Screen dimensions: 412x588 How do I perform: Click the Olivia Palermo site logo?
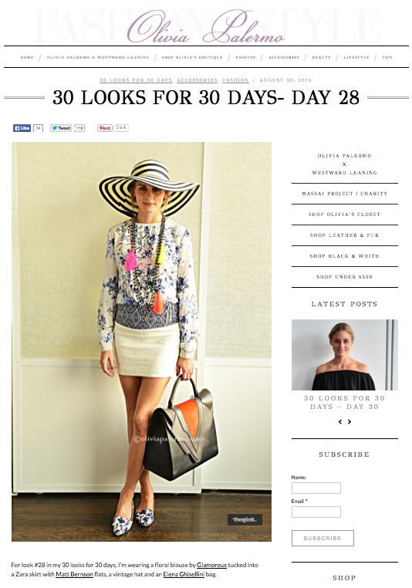[205, 27]
